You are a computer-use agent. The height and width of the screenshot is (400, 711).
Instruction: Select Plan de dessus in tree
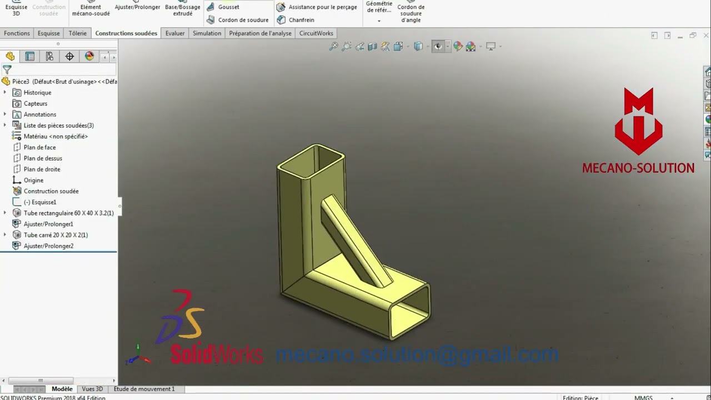click(43, 158)
